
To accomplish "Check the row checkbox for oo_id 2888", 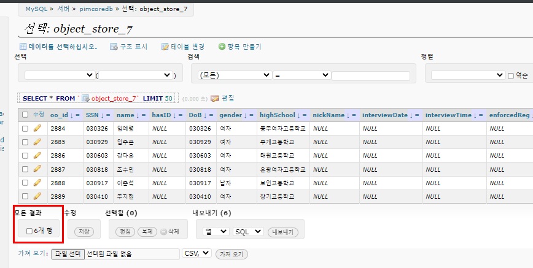I will [25, 183].
